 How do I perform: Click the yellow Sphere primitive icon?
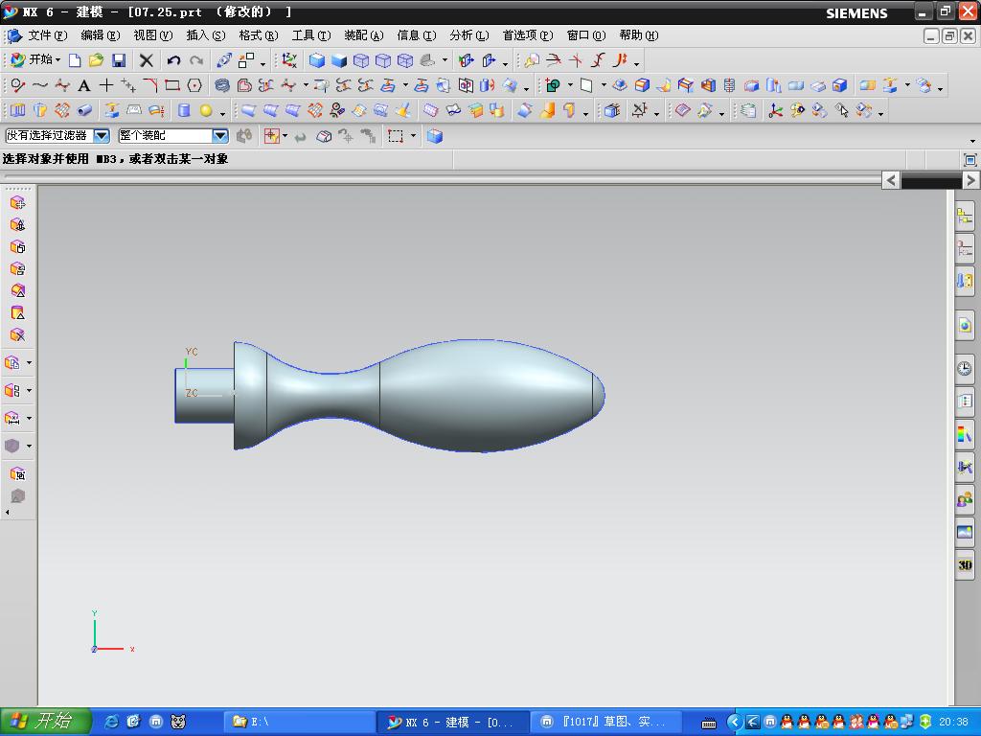click(x=206, y=111)
